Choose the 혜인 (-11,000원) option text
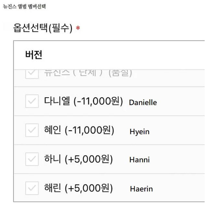The width and height of the screenshot is (208, 205). [x=79, y=130]
